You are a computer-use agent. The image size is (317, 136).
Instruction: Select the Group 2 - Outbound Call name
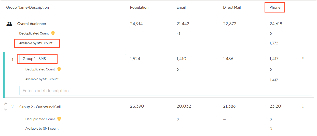point(40,107)
